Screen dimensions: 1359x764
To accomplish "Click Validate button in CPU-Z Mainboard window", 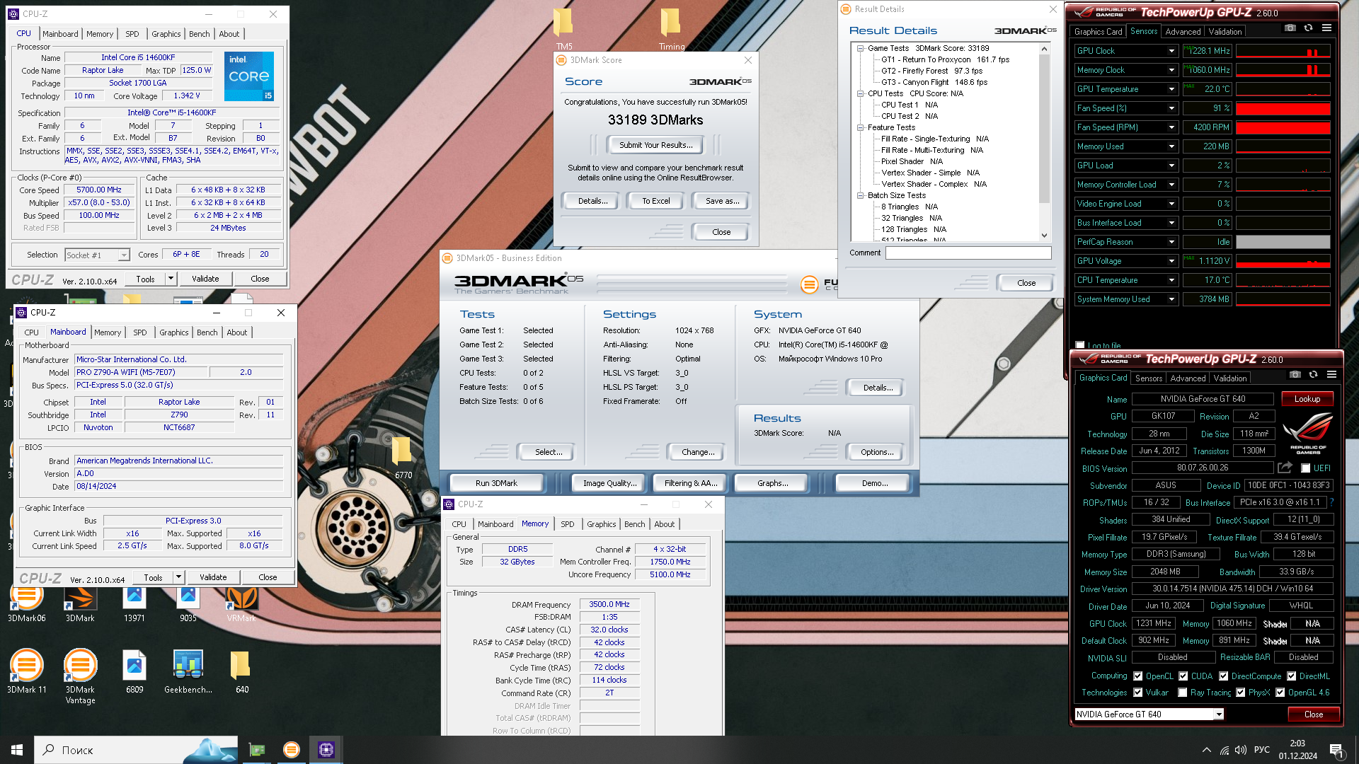I will [x=213, y=577].
